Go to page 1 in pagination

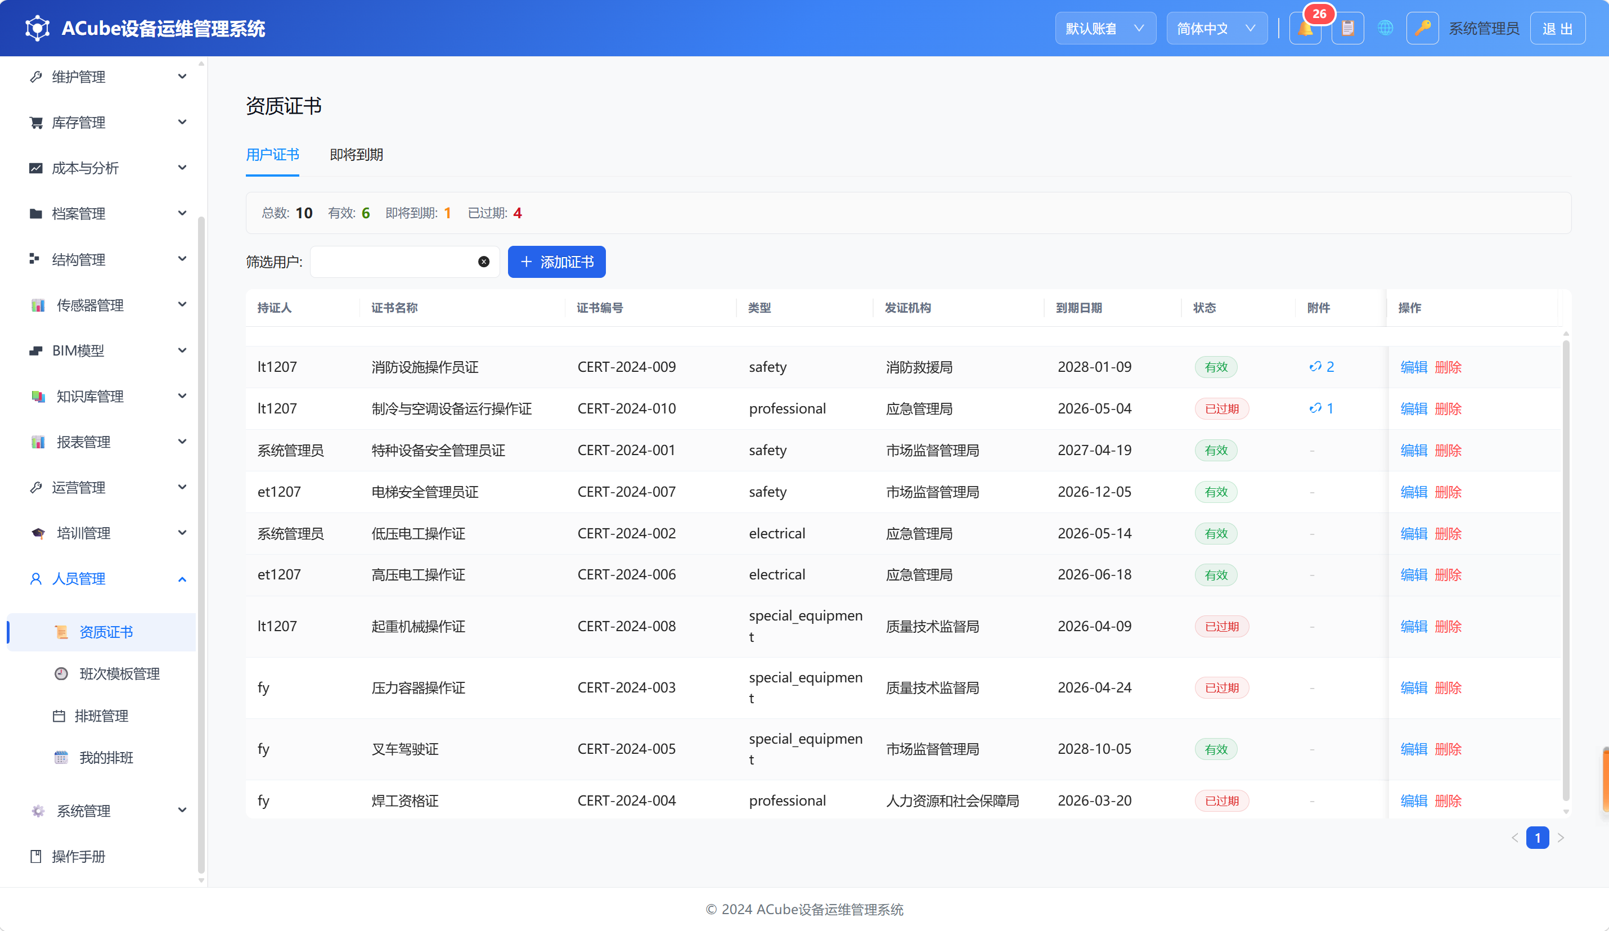(x=1538, y=838)
